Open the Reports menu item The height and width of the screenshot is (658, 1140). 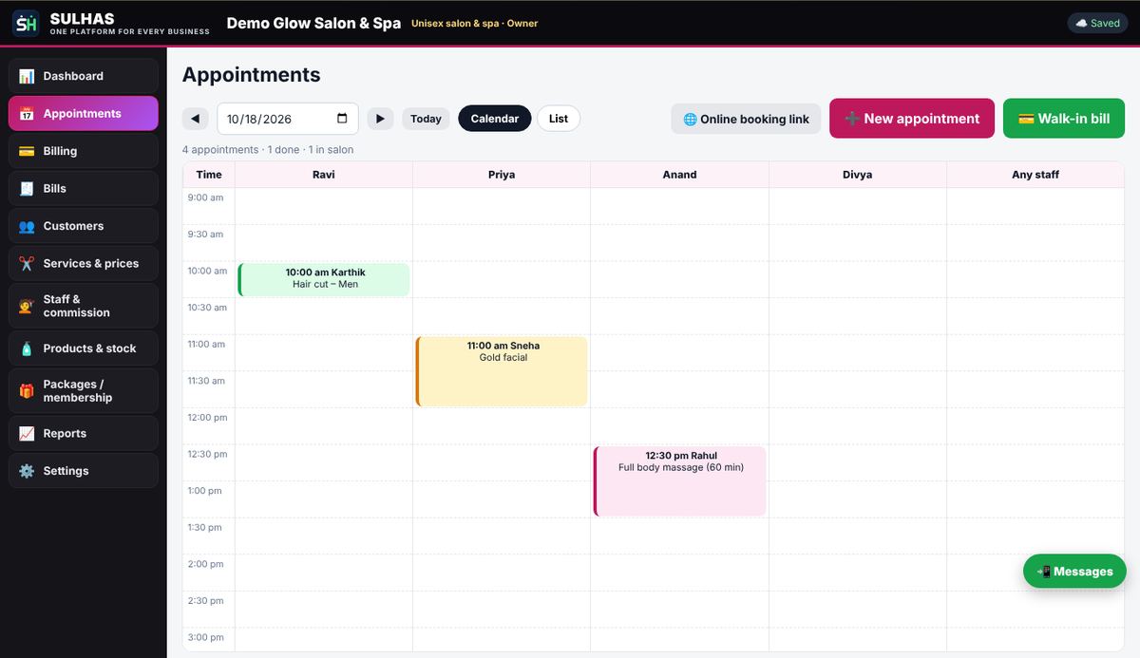84,434
